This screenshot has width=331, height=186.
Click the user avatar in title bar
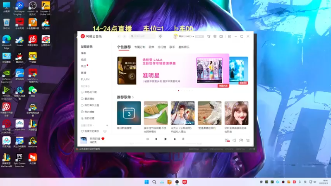click(175, 36)
